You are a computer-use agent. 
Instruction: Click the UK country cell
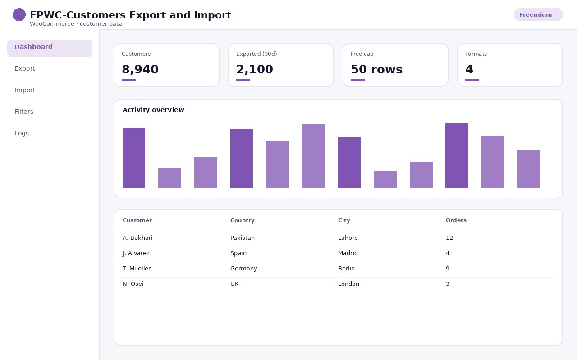(234, 284)
